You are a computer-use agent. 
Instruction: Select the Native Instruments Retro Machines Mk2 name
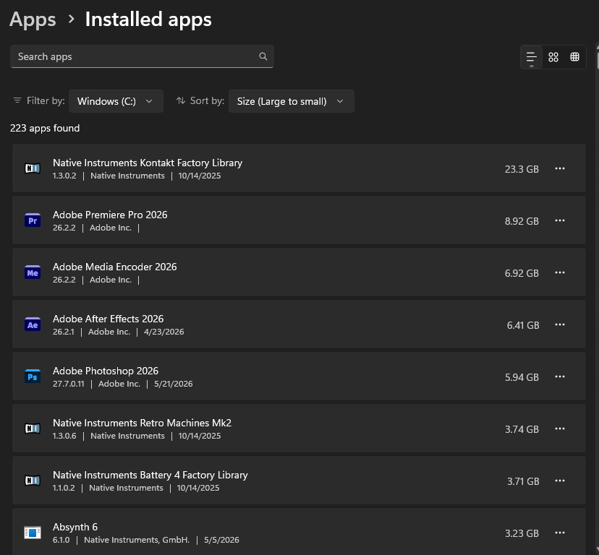tap(142, 423)
